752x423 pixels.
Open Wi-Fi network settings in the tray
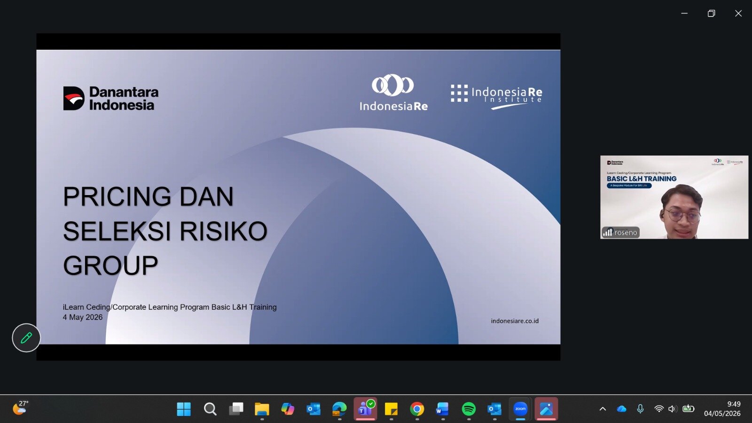click(659, 409)
